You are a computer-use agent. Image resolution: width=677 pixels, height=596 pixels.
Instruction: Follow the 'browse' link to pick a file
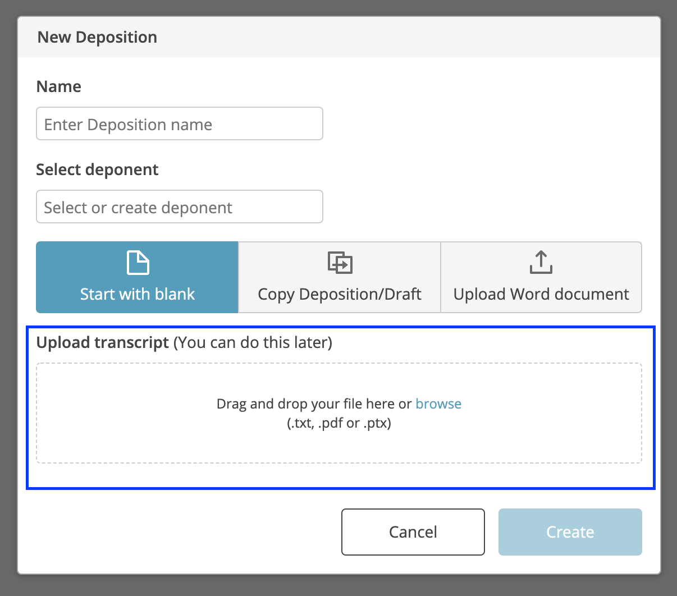(438, 404)
